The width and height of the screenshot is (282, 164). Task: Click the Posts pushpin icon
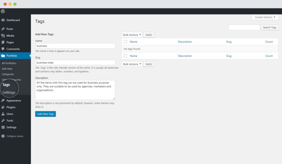coord(3,29)
